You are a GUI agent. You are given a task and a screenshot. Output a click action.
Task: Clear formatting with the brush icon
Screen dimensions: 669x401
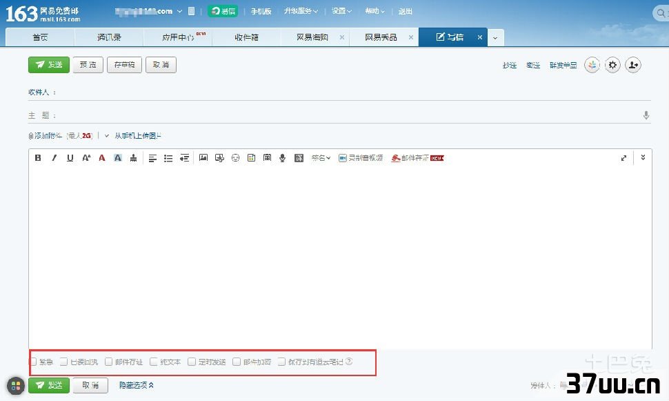click(134, 158)
